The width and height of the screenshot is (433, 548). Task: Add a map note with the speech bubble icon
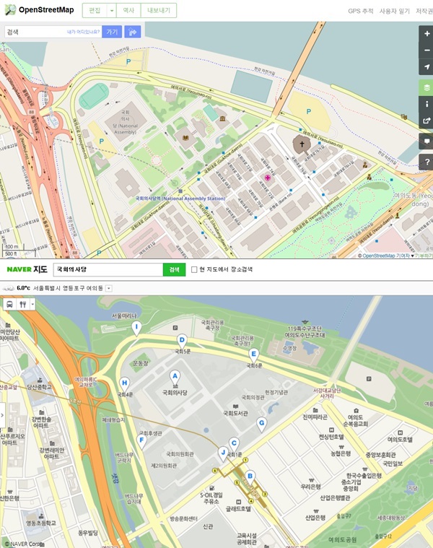(x=427, y=142)
